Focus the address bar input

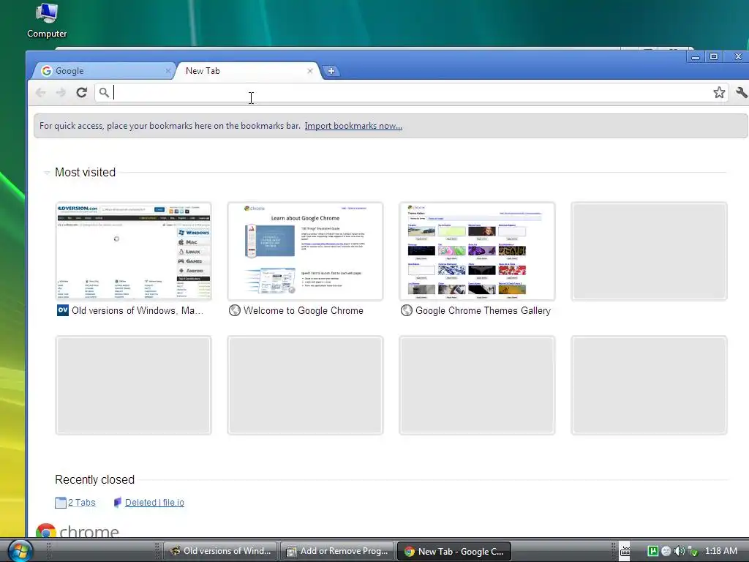click(411, 92)
